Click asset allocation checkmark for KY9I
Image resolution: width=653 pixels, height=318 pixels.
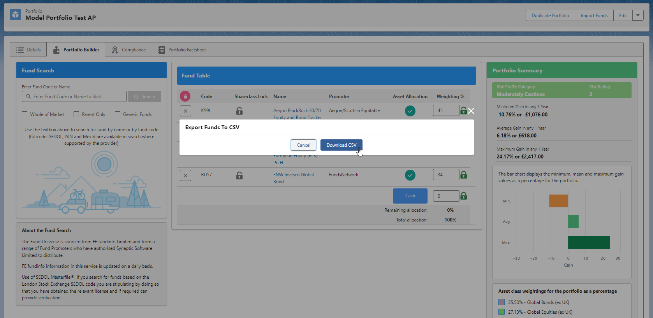[x=410, y=111]
